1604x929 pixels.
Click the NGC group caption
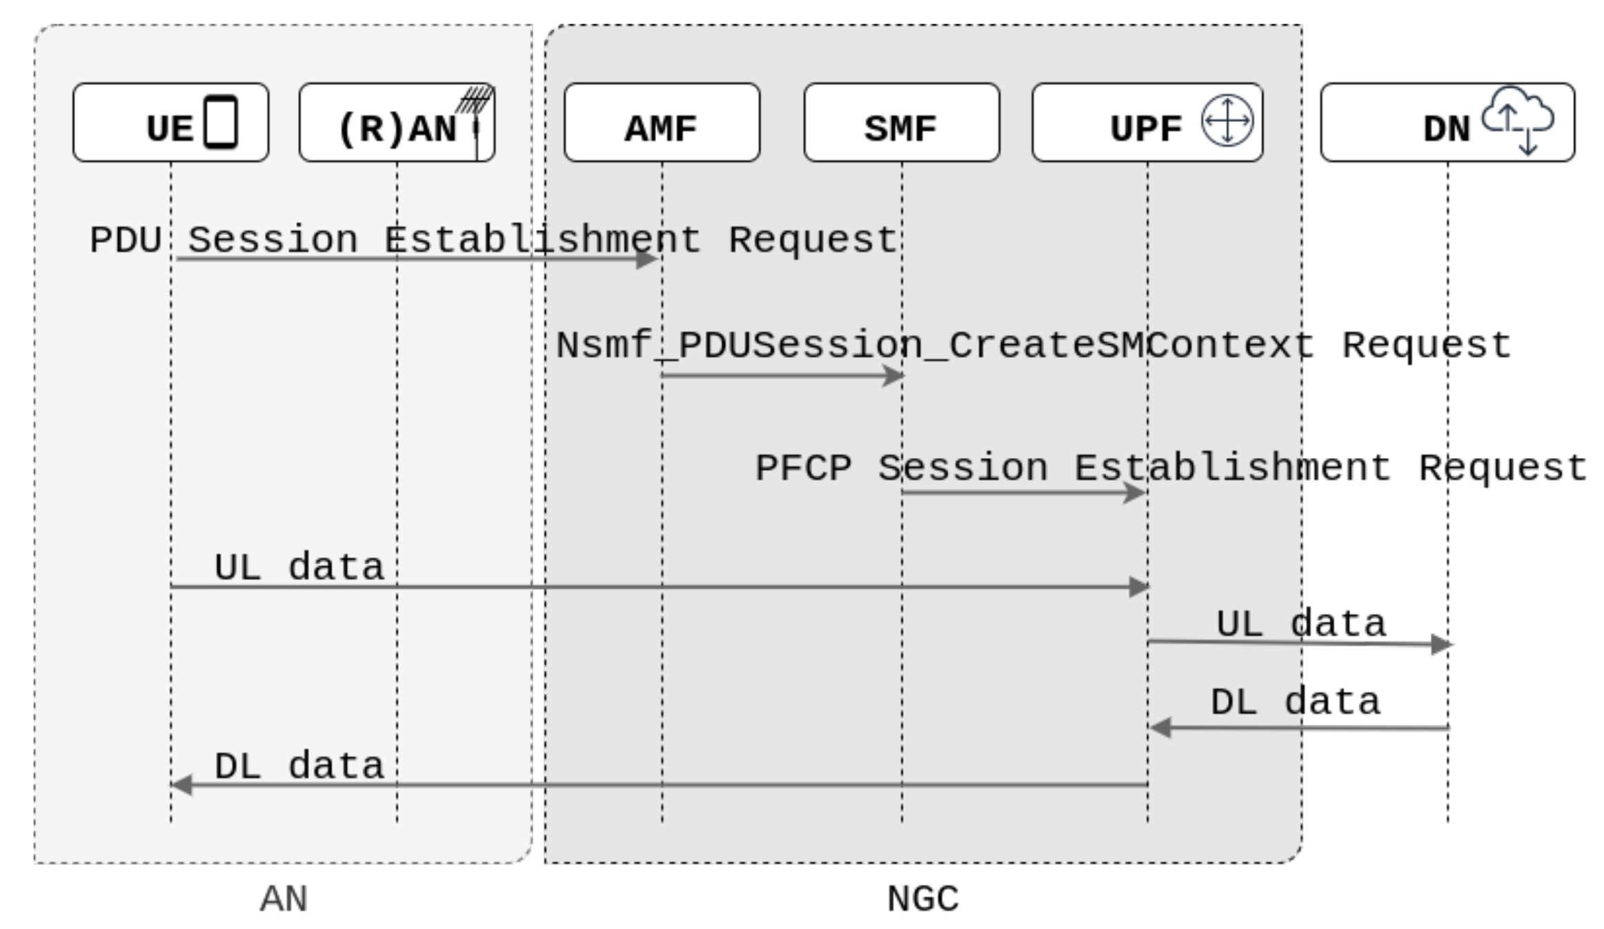[x=922, y=899]
